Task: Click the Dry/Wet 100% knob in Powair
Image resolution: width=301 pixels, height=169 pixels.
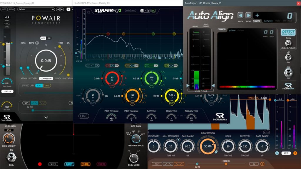Action: pos(7,106)
